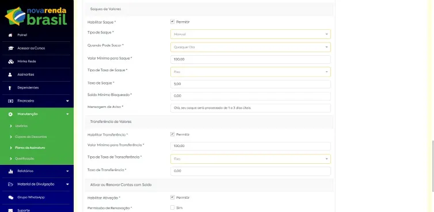Screen dimensions: 434x212
Task: Click the Ativar ou Renovar Contas com Saldo header
Action: (209, 184)
